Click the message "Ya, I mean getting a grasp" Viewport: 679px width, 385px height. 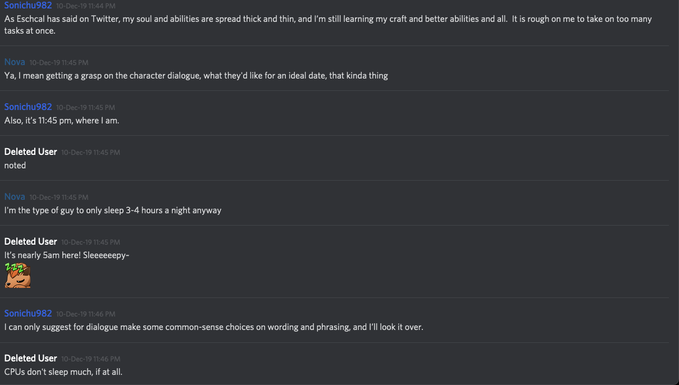coord(196,75)
